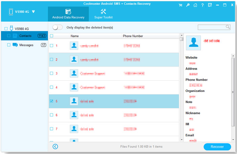
Task: Click the magnifier search icon
Action: 228,27
